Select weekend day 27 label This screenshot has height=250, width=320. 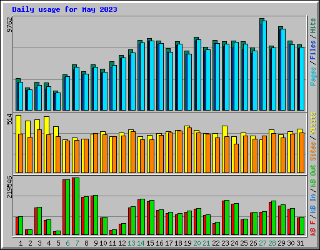pos(262,243)
